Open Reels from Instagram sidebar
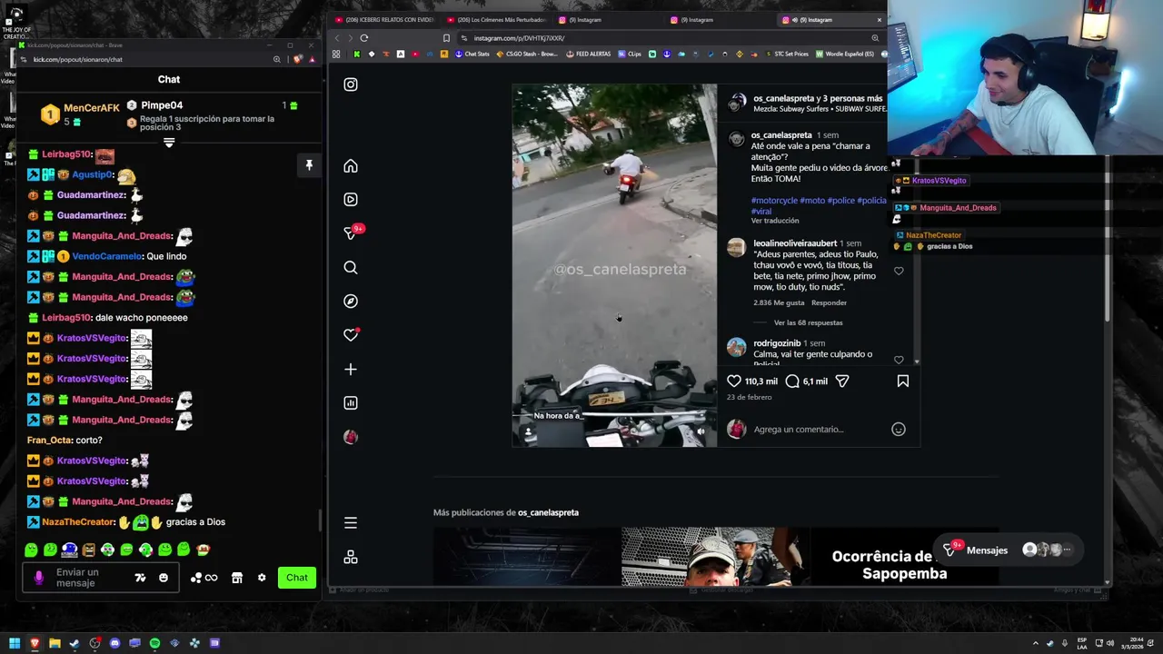 351,199
